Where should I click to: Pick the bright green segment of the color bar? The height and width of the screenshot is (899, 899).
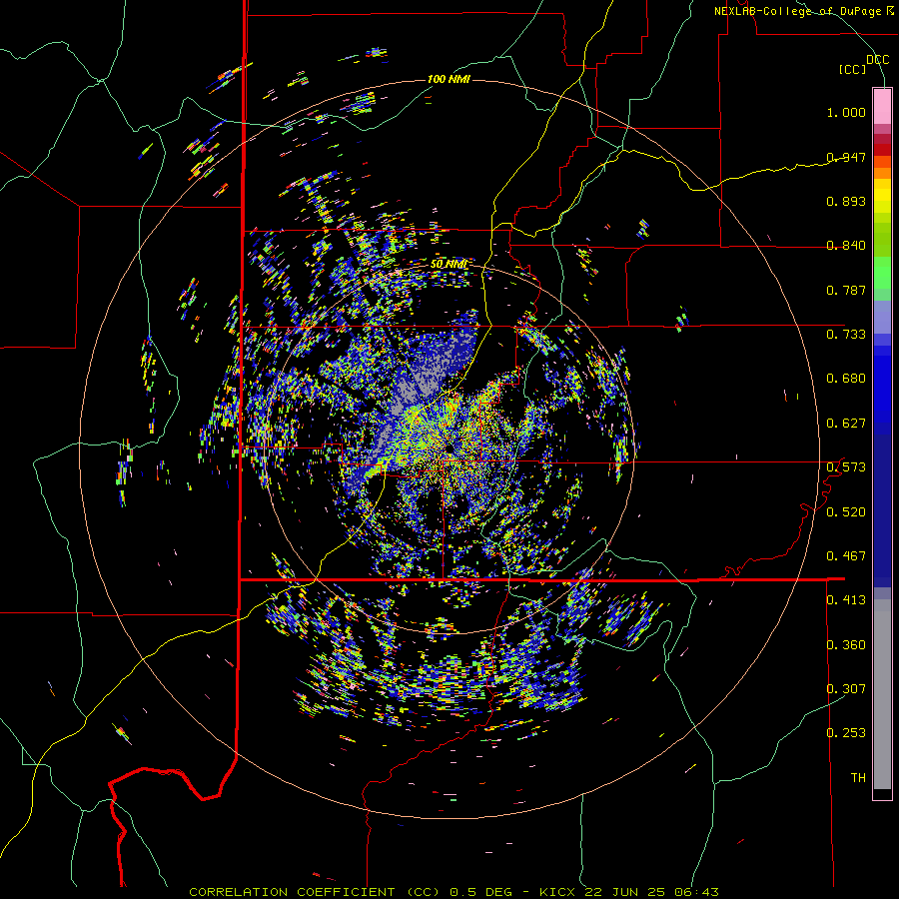pyautogui.click(x=882, y=273)
